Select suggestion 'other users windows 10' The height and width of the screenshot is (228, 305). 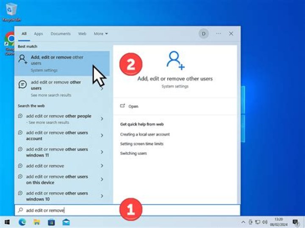click(57, 196)
